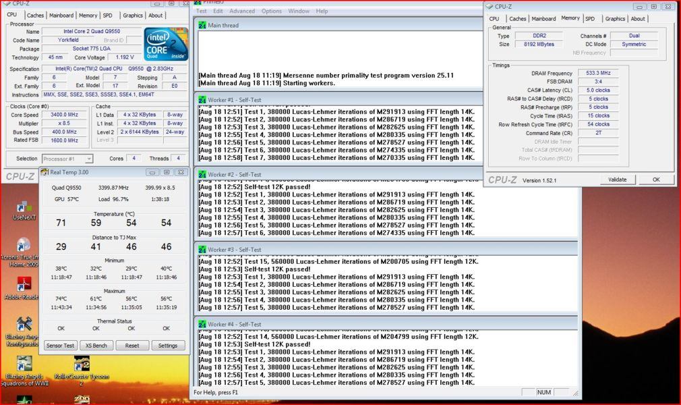Viewport: 681px width, 405px height.
Task: Click the Real Temp title bar icon
Action: point(45,172)
